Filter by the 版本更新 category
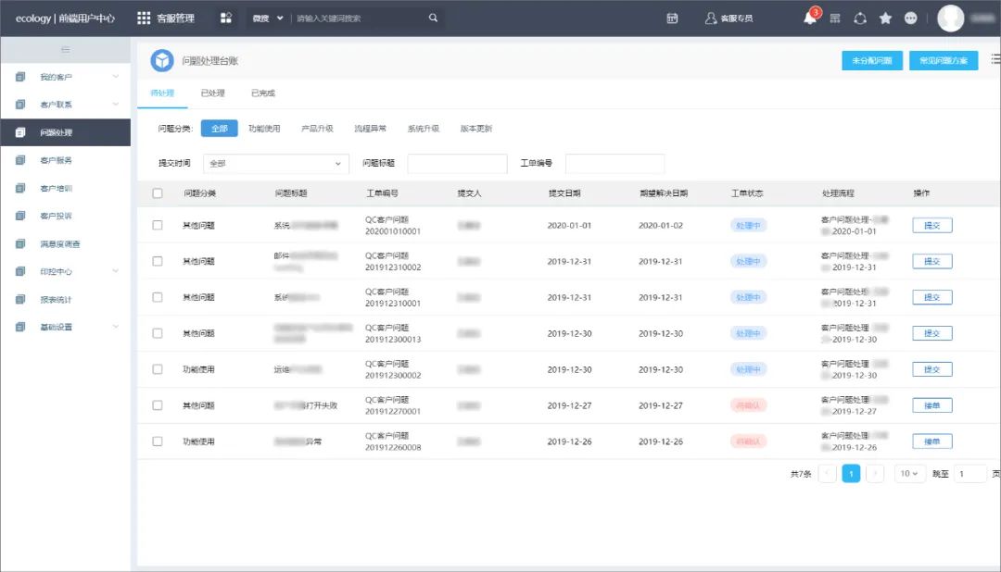The height and width of the screenshot is (572, 1001). click(x=476, y=128)
